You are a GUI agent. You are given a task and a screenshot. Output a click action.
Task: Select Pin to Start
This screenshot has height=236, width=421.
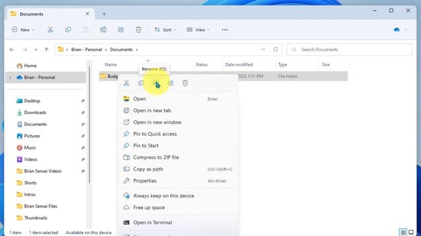pyautogui.click(x=178, y=146)
